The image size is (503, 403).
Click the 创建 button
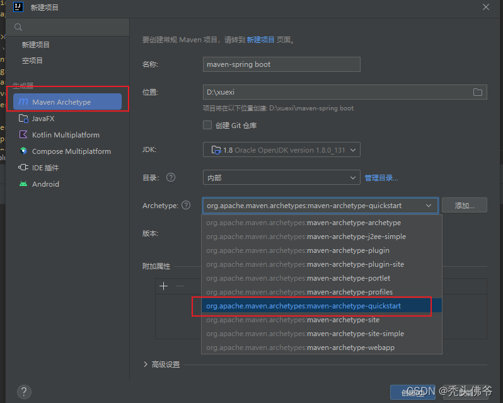tap(412, 392)
